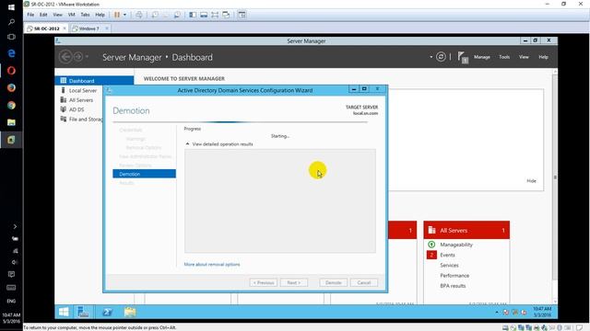This screenshot has width=590, height=331.
Task: Open VMware Help menu
Action: click(x=100, y=15)
